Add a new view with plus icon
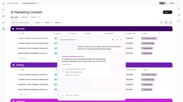 click(x=39, y=17)
